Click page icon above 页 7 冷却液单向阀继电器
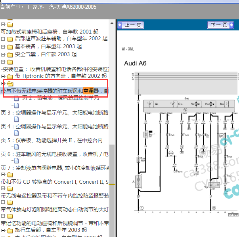The width and height of the screenshot is (239, 237). point(17,161)
